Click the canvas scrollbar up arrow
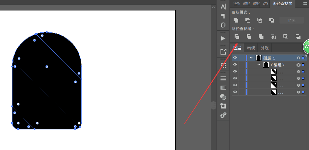309x150 pixels. tap(213, 7)
